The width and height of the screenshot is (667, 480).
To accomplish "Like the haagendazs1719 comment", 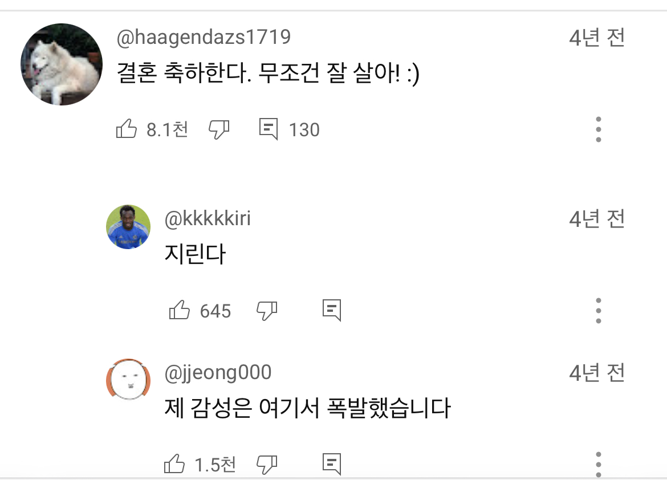I will [x=127, y=129].
